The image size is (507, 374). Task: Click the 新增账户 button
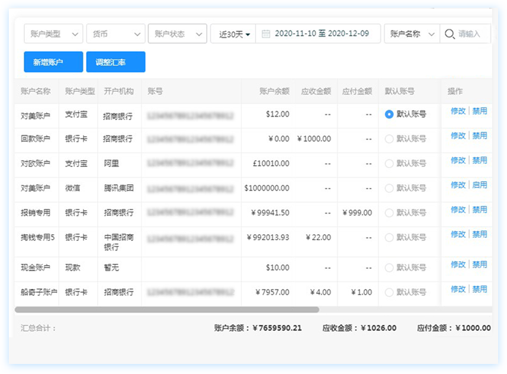click(53, 62)
